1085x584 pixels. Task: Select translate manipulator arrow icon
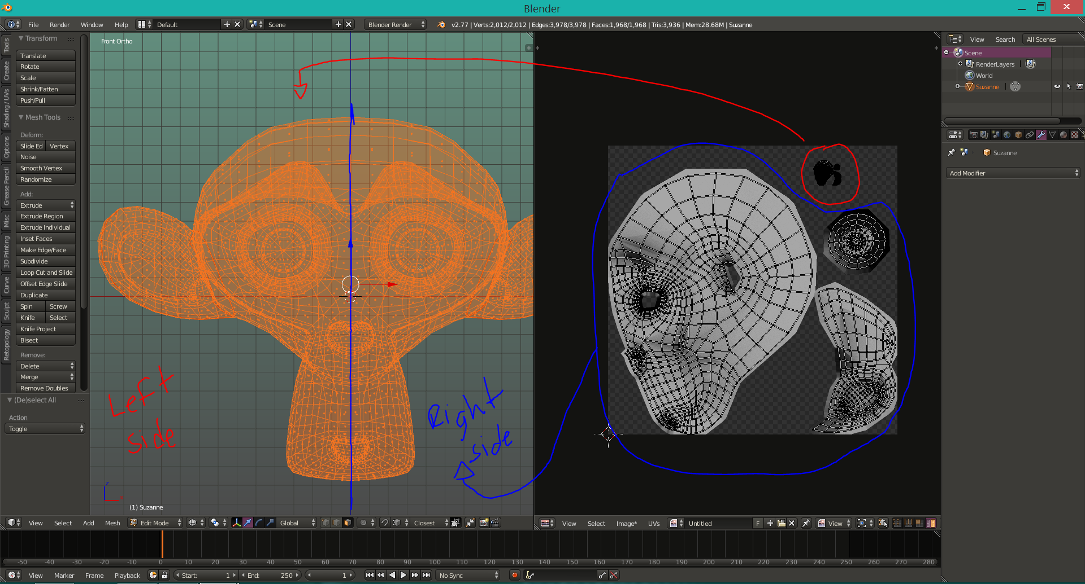[248, 522]
